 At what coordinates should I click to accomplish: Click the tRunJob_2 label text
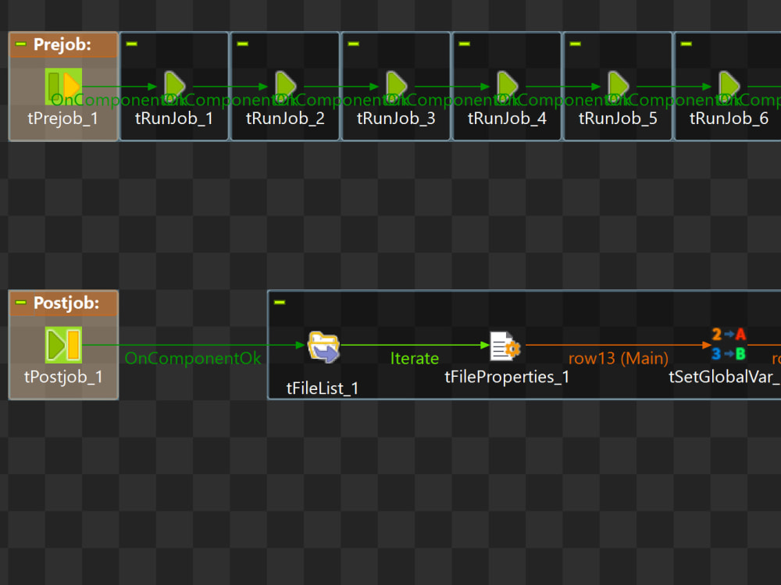pos(285,119)
